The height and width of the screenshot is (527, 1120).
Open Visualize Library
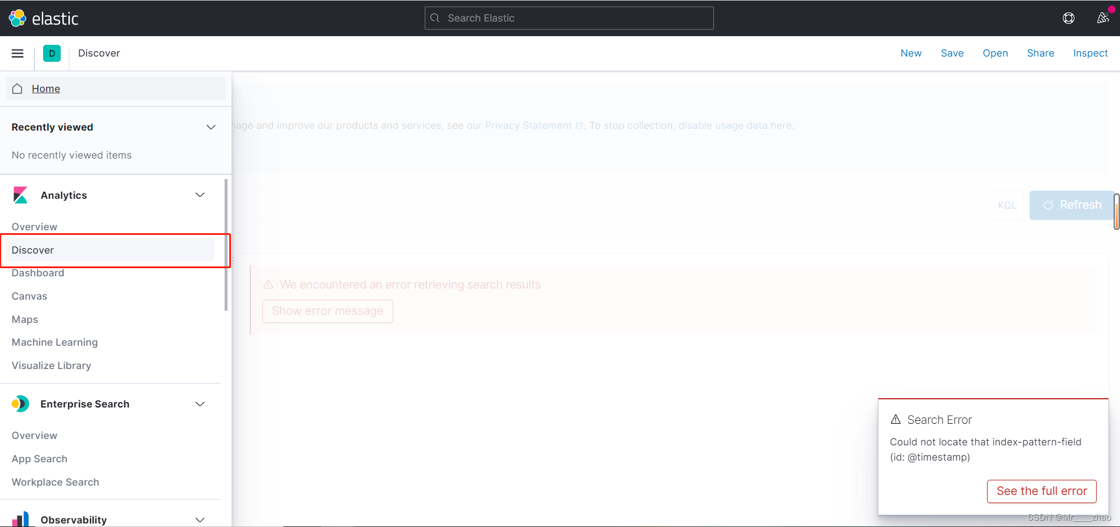tap(51, 366)
